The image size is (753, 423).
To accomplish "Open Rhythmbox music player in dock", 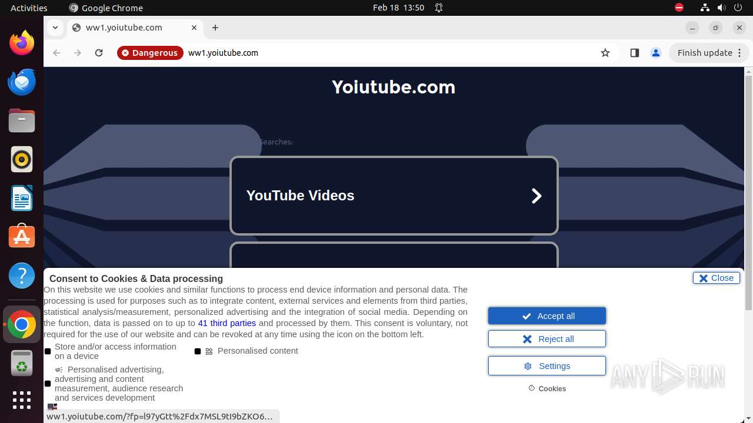I will tap(22, 159).
